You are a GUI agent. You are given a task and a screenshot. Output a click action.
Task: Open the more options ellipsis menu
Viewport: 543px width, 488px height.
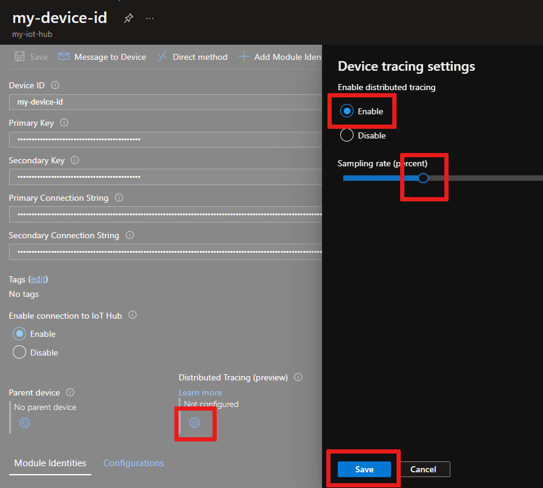pyautogui.click(x=150, y=18)
